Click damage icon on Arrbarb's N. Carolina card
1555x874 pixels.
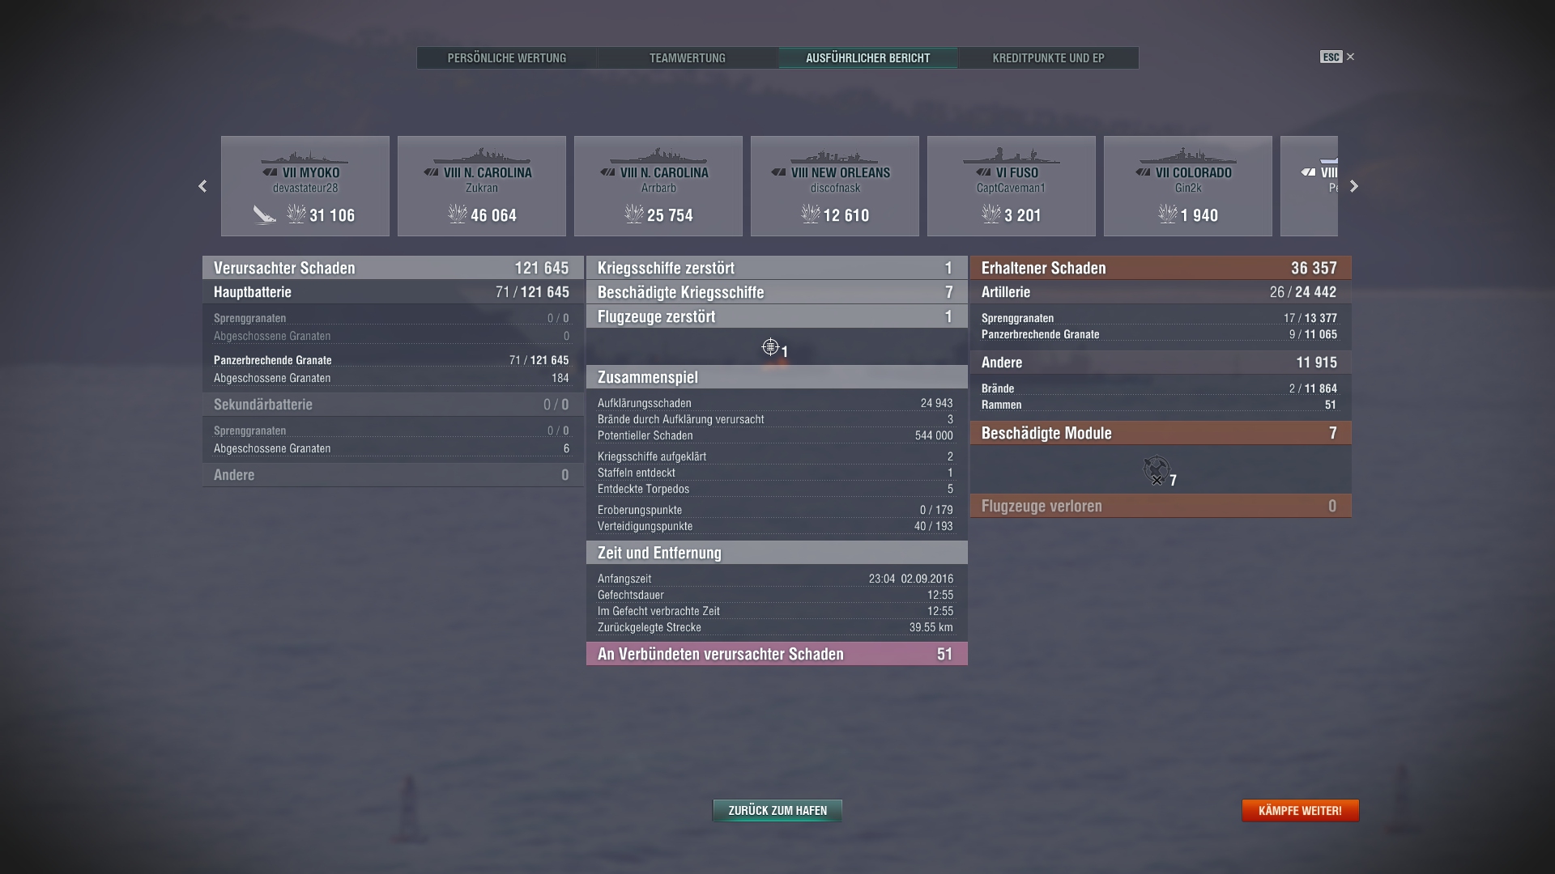[633, 214]
